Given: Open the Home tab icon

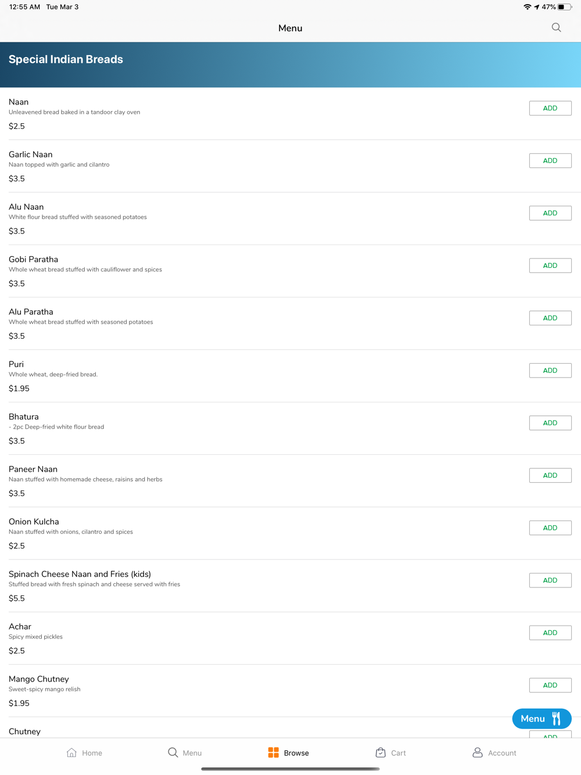Looking at the screenshot, I should point(71,752).
